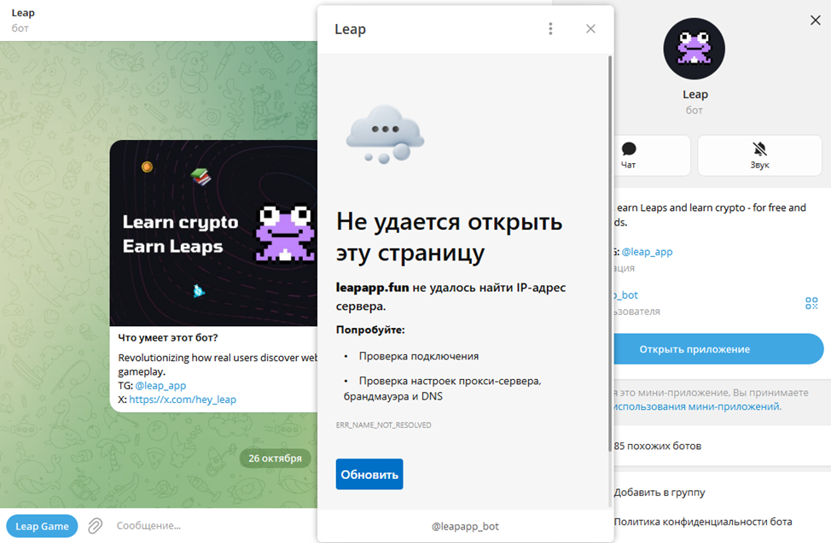Viewport: 831px width, 543px height.
Task: Open the mini-app terms of use link
Action: tap(696, 406)
